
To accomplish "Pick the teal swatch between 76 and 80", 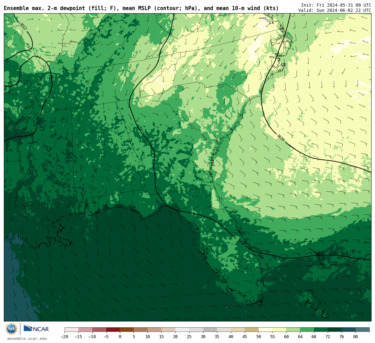I will pyautogui.click(x=349, y=330).
